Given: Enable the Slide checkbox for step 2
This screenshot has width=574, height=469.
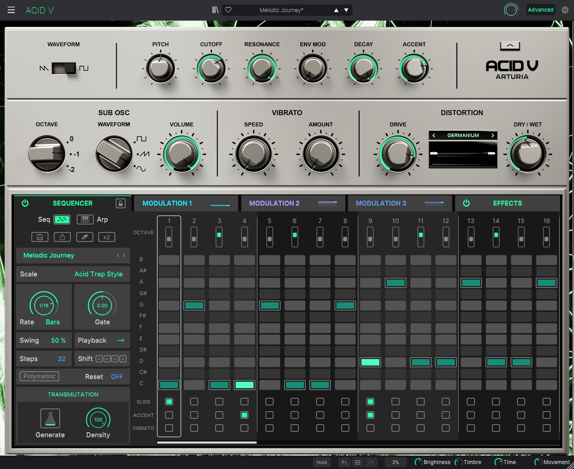Looking at the screenshot, I should tap(194, 402).
